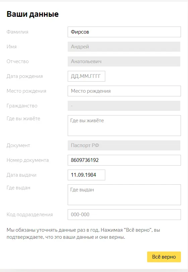Focus the Где вы живёте text area
Viewport: 188px width, 272px height.
(124, 126)
